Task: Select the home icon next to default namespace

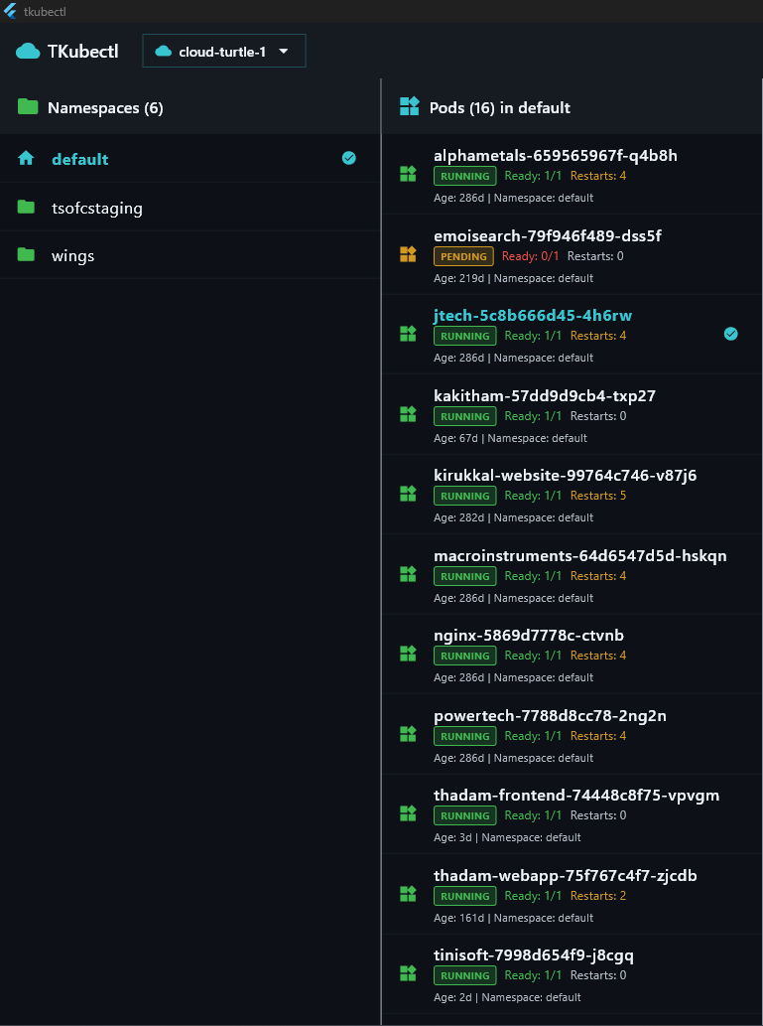Action: coord(27,158)
